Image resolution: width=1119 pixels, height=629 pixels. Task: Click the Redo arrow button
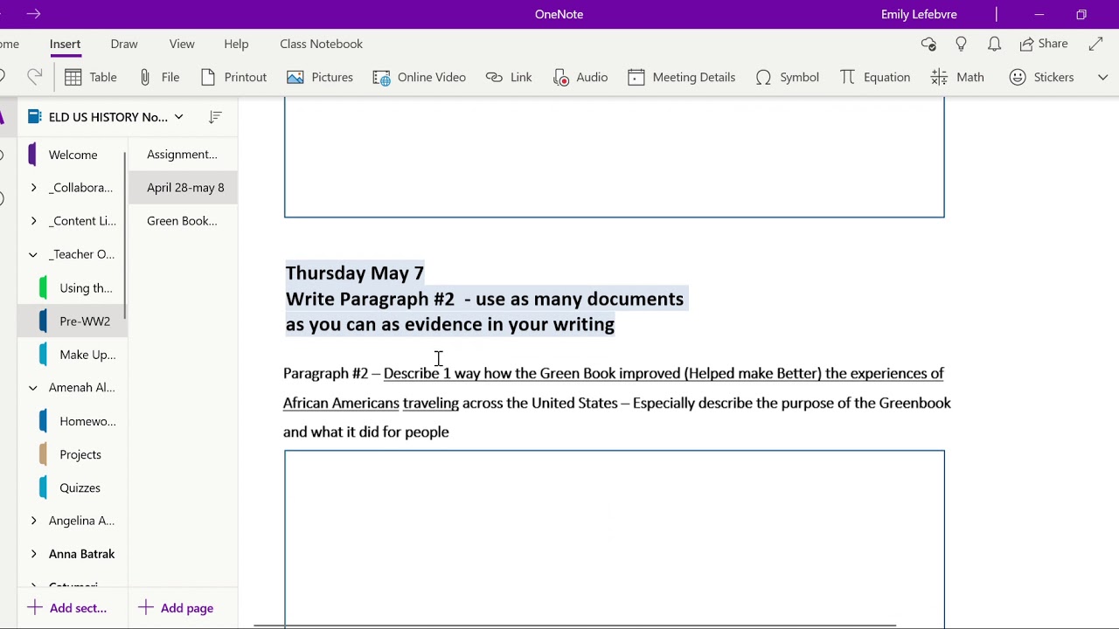click(x=35, y=77)
